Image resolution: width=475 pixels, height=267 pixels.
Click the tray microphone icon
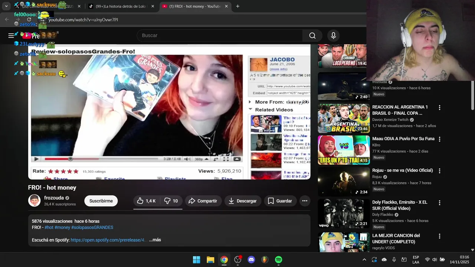[x=394, y=260]
